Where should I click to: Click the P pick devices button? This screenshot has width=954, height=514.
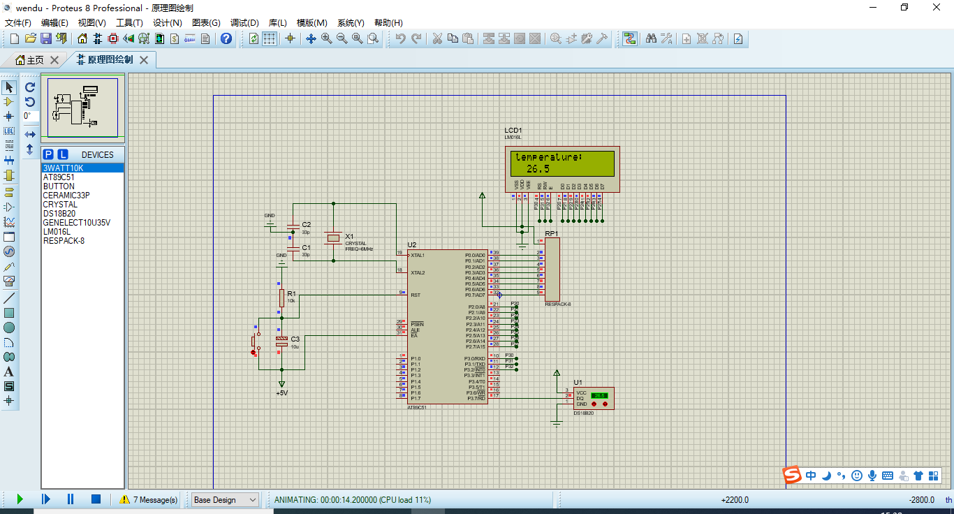pyautogui.click(x=48, y=154)
